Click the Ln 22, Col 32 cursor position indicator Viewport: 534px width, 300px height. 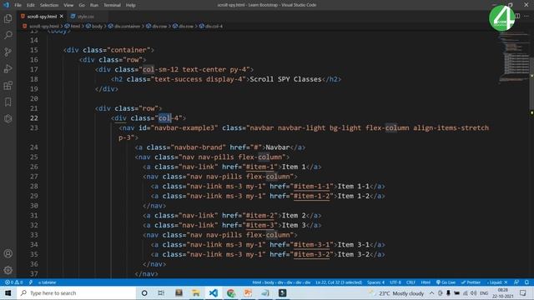pos(339,282)
